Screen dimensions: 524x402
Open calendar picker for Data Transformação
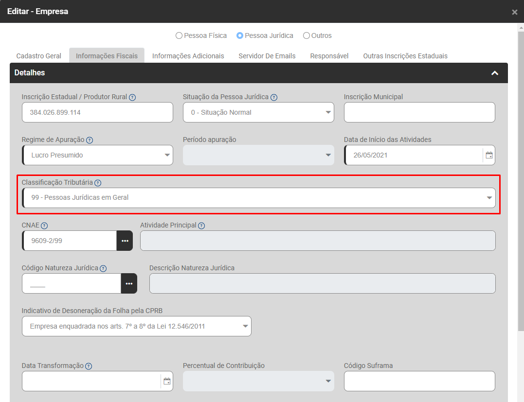tap(167, 381)
